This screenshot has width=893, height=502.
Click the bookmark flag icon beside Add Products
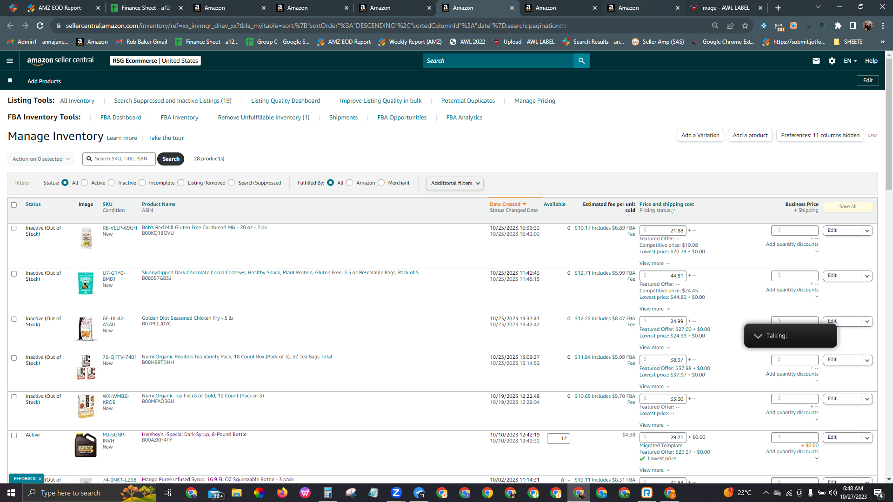[10, 81]
